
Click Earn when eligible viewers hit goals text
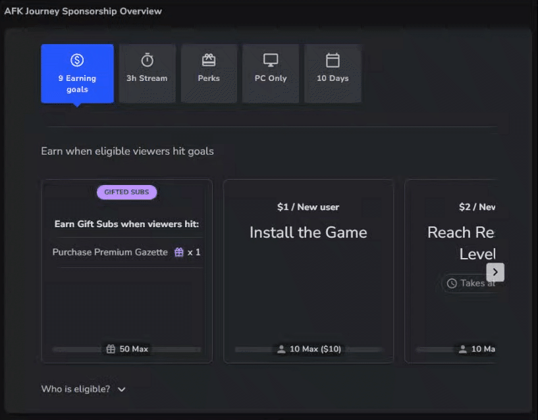[x=127, y=151]
